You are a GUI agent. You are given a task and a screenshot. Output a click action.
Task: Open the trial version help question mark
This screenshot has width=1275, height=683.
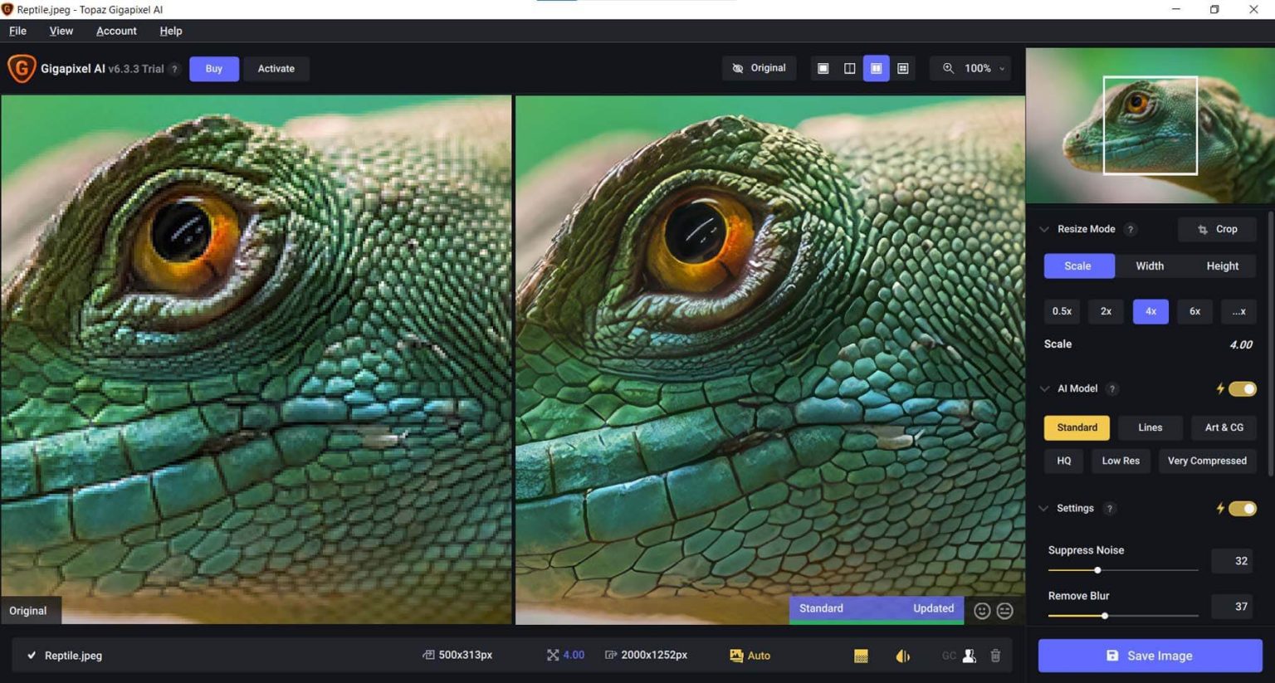coord(174,69)
